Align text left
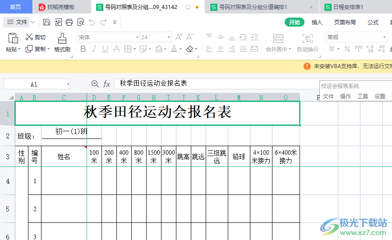 coord(209,49)
